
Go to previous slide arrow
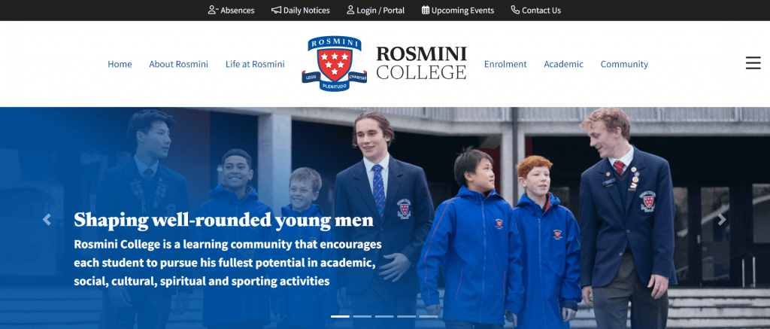(x=47, y=220)
